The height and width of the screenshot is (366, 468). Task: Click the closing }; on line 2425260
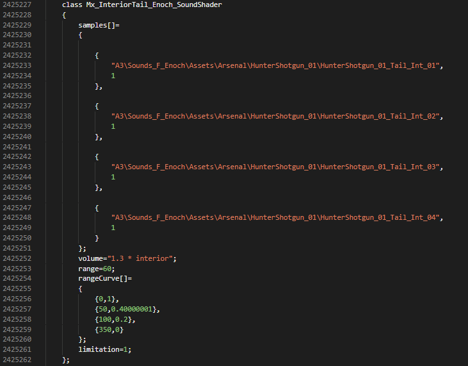(x=82, y=340)
